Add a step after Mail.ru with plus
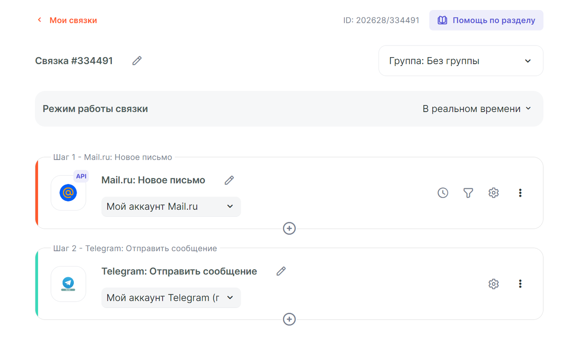The height and width of the screenshot is (349, 573). click(x=289, y=228)
